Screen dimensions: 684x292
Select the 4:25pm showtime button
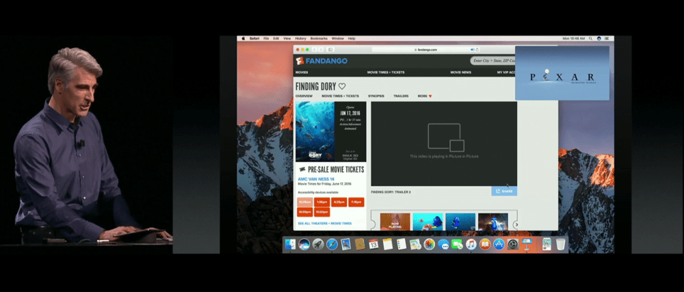tap(339, 202)
